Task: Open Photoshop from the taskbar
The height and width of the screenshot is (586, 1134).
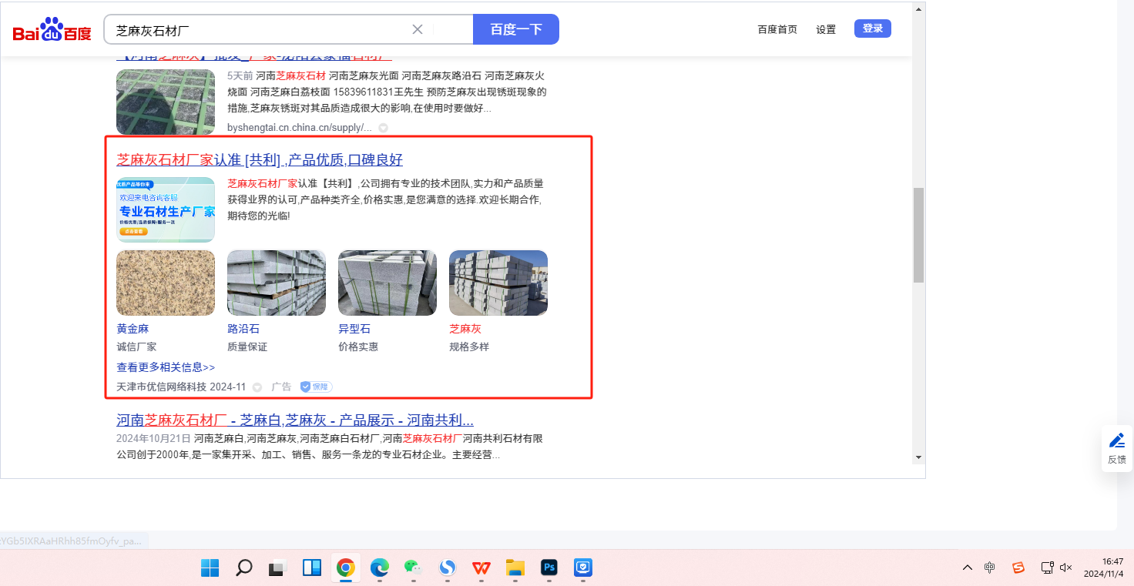Action: tap(549, 568)
